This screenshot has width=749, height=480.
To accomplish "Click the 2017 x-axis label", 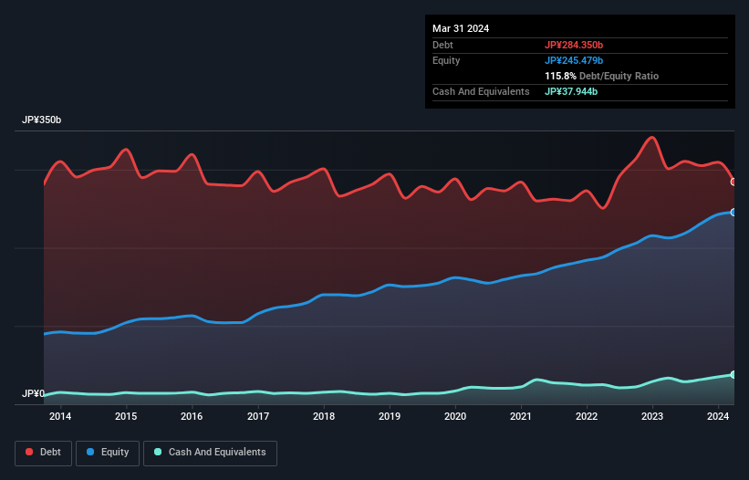I will click(258, 416).
